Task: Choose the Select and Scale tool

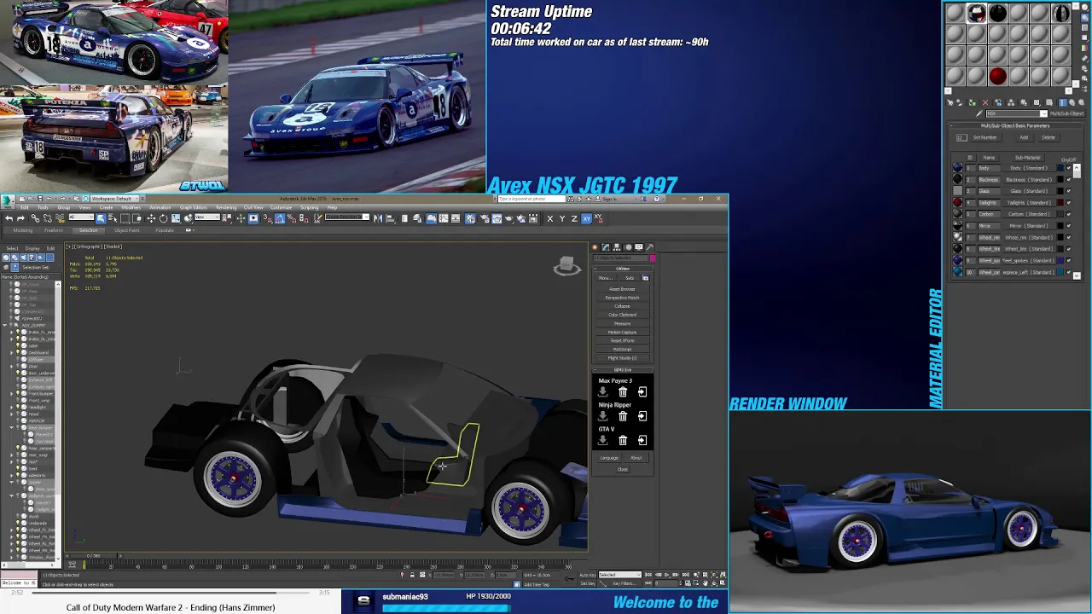Action: coord(176,218)
